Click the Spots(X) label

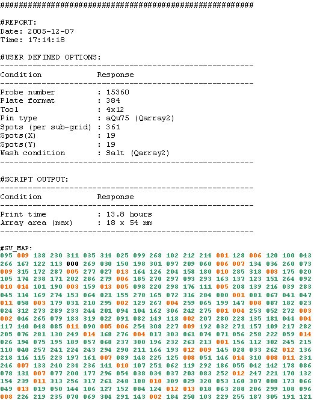[x=18, y=136]
